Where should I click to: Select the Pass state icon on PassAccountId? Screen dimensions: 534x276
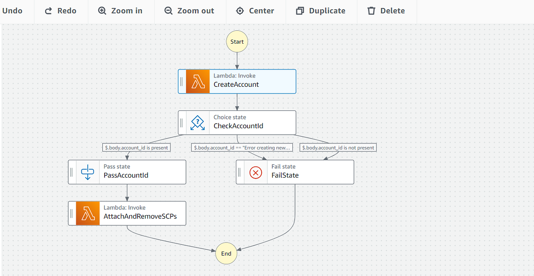(x=88, y=172)
